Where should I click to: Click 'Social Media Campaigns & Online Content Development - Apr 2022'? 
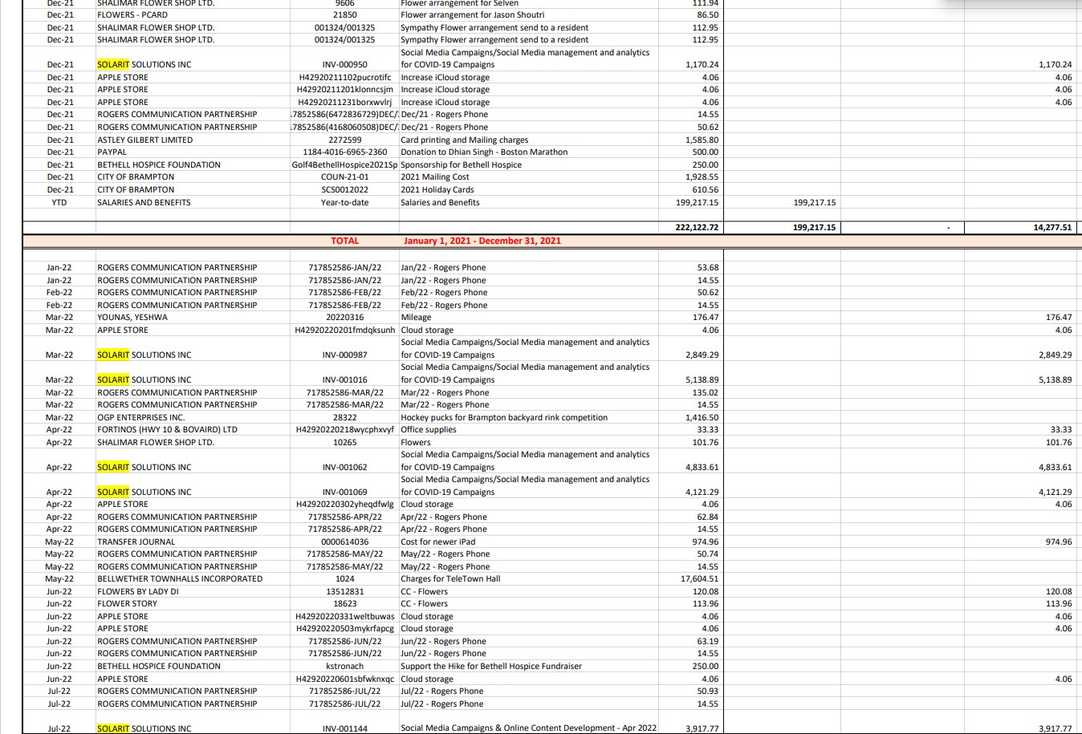point(528,728)
